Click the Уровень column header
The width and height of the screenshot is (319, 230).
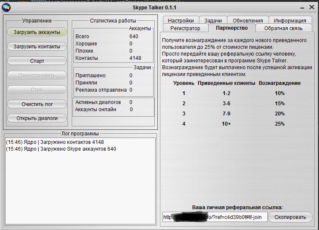click(184, 83)
